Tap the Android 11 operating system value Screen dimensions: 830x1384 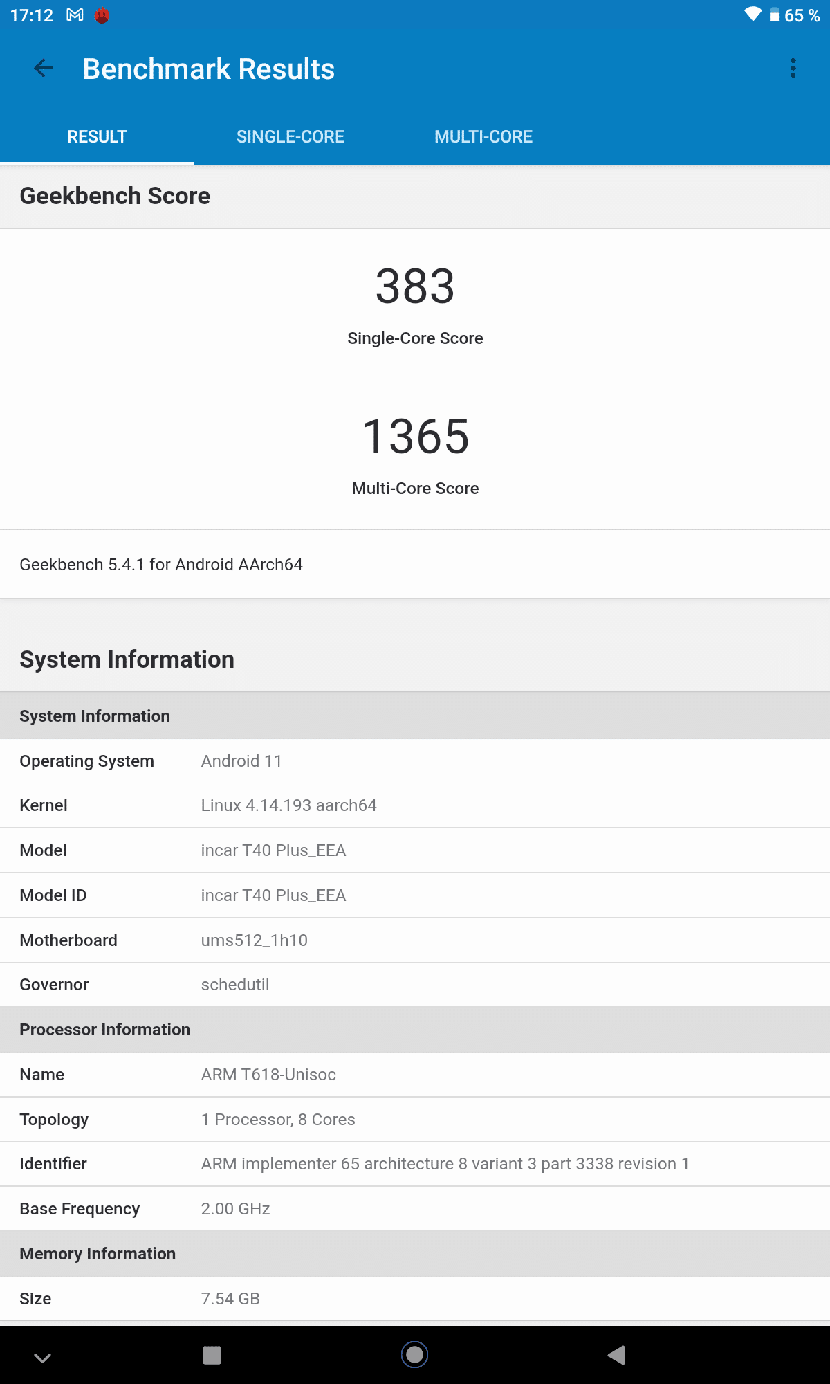(241, 761)
